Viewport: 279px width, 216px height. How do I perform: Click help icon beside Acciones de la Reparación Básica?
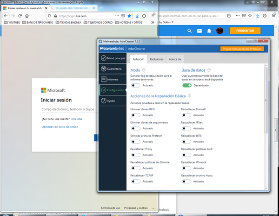tap(190, 96)
